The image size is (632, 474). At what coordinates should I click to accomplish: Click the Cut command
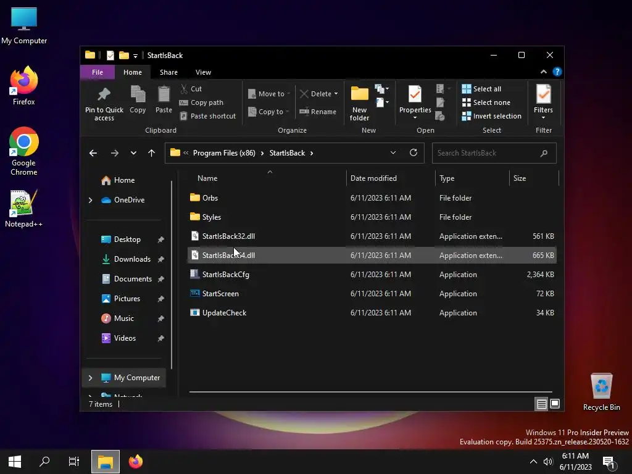191,89
